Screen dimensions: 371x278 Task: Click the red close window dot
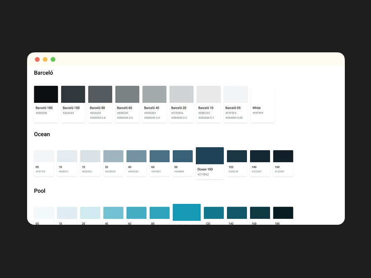37,60
